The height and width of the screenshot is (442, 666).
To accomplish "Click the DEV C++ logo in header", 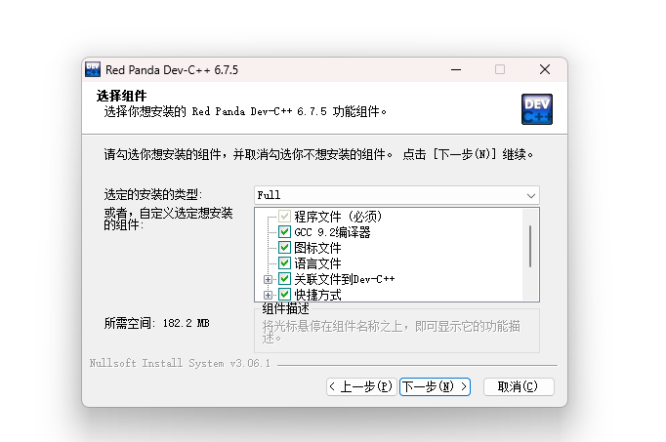I will coord(537,109).
